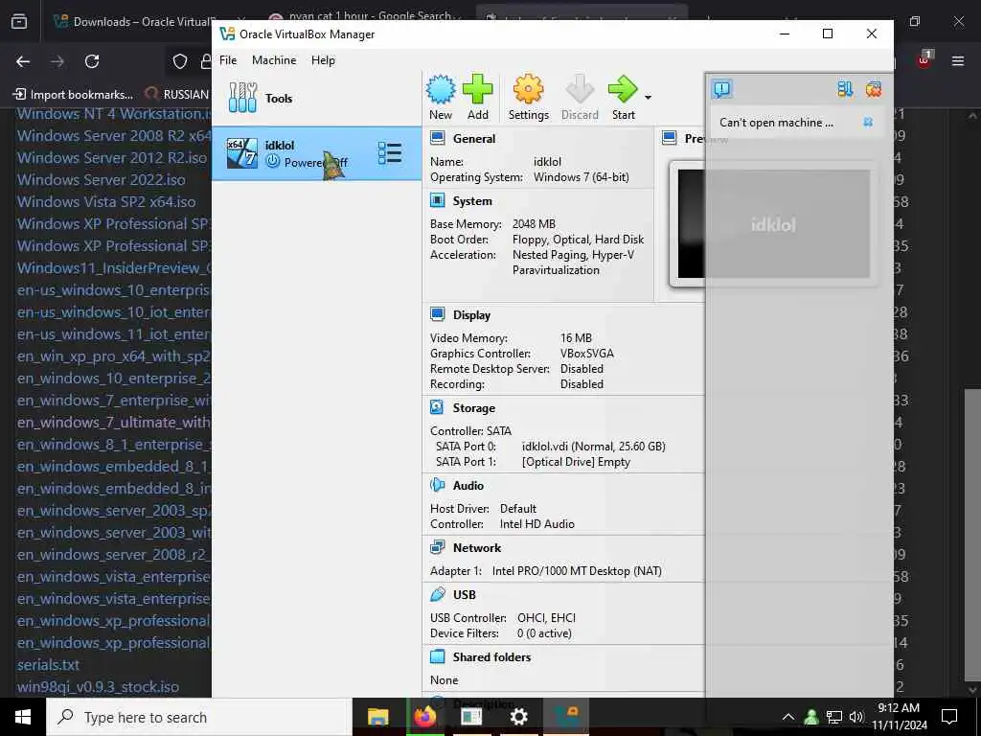The width and height of the screenshot is (981, 736).
Task: Click the greyed Discard toolbar icon
Action: [x=580, y=98]
